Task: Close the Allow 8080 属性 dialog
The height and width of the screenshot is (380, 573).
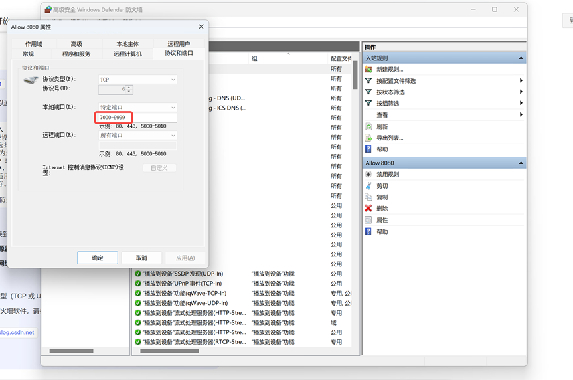Action: click(x=201, y=27)
